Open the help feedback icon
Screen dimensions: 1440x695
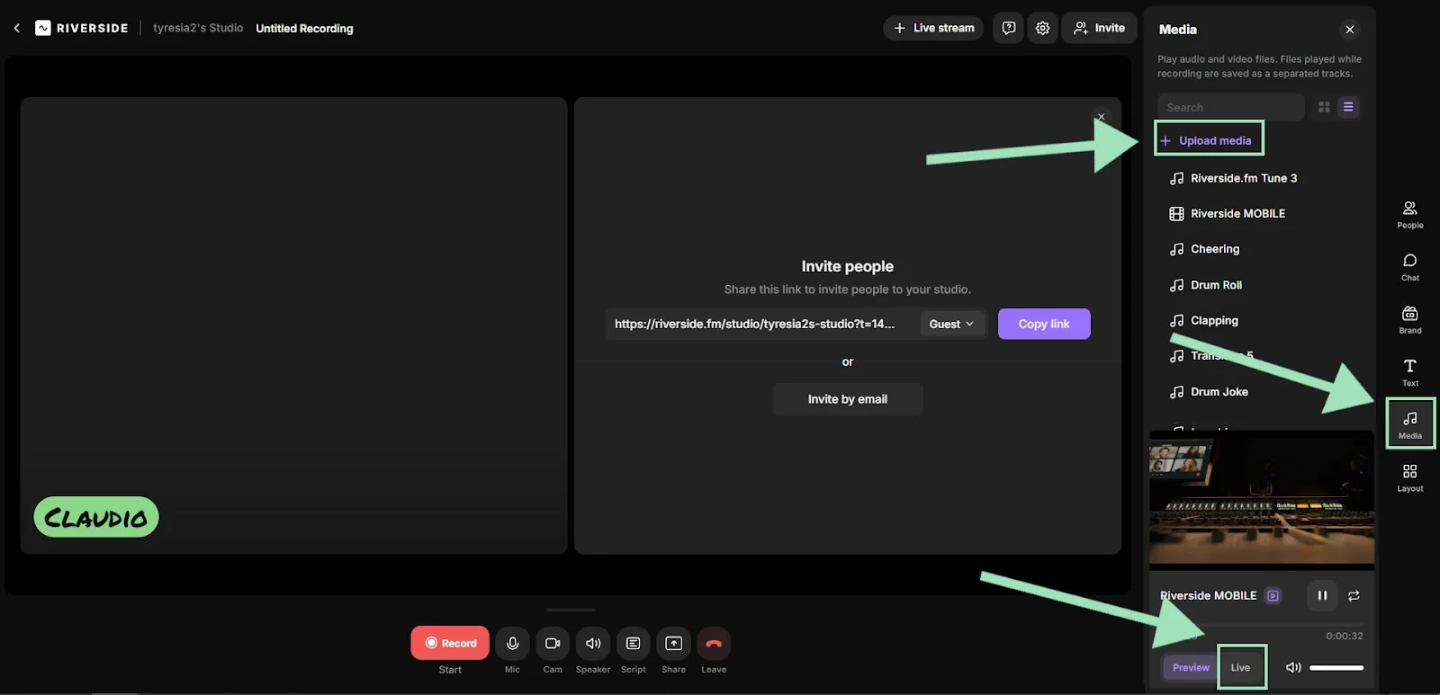1008,28
